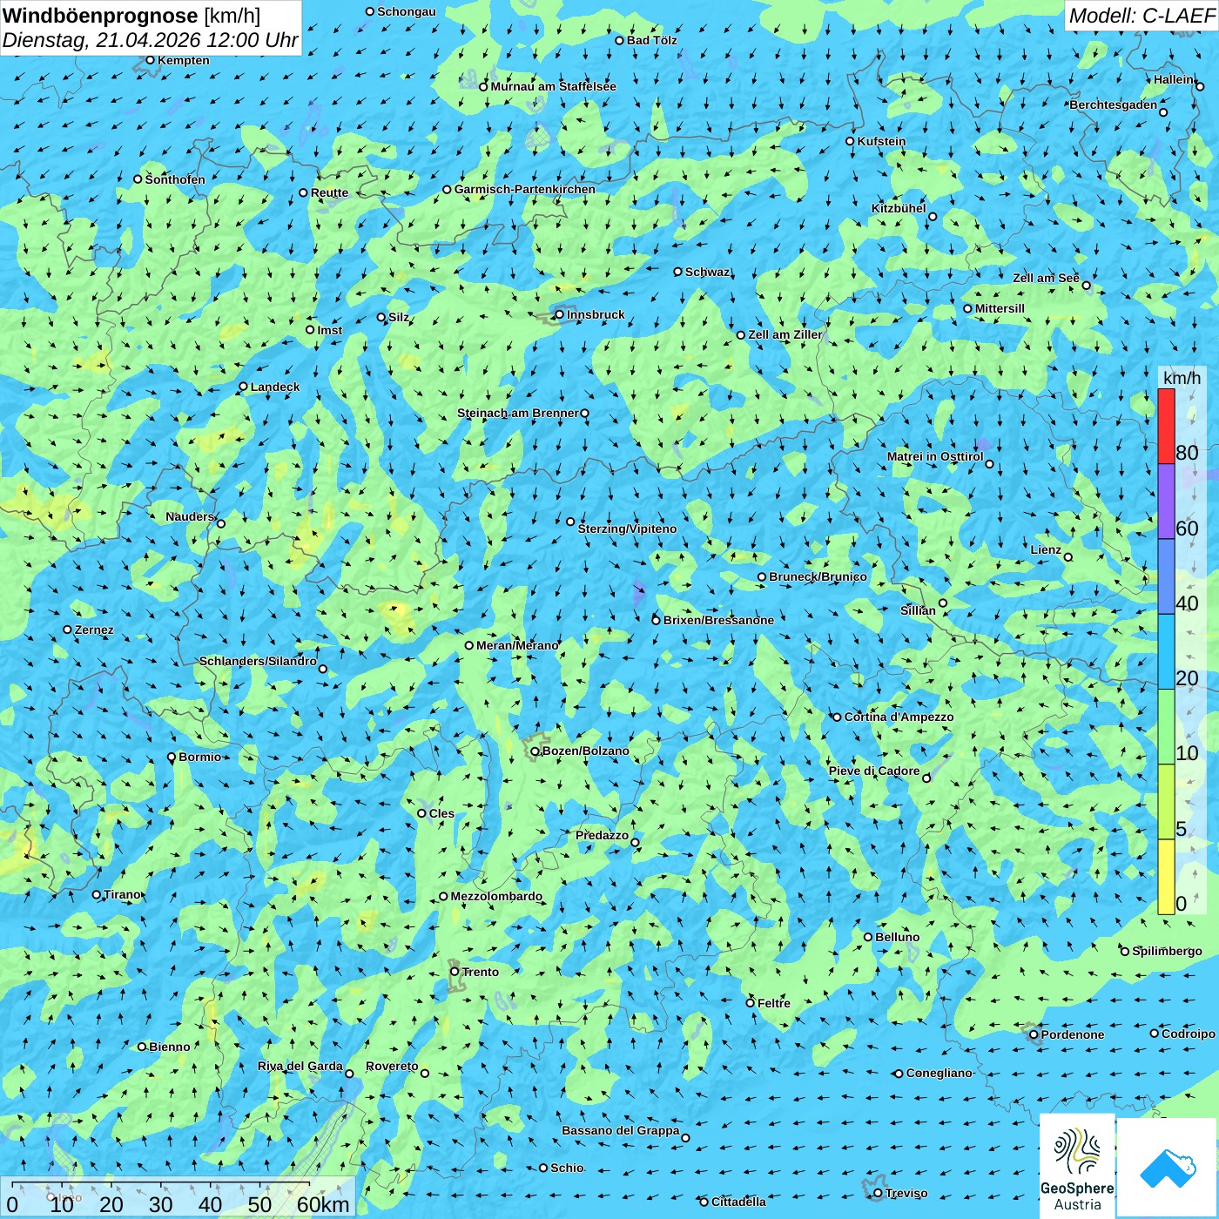Click the 'Mittersill' label
Image resolution: width=1219 pixels, height=1219 pixels.
1000,308
